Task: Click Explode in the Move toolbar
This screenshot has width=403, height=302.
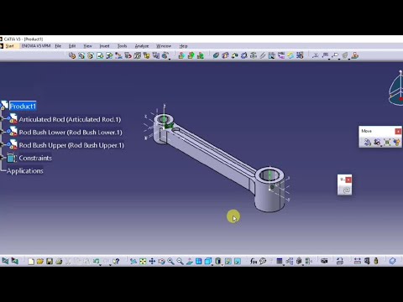Action: tap(387, 142)
